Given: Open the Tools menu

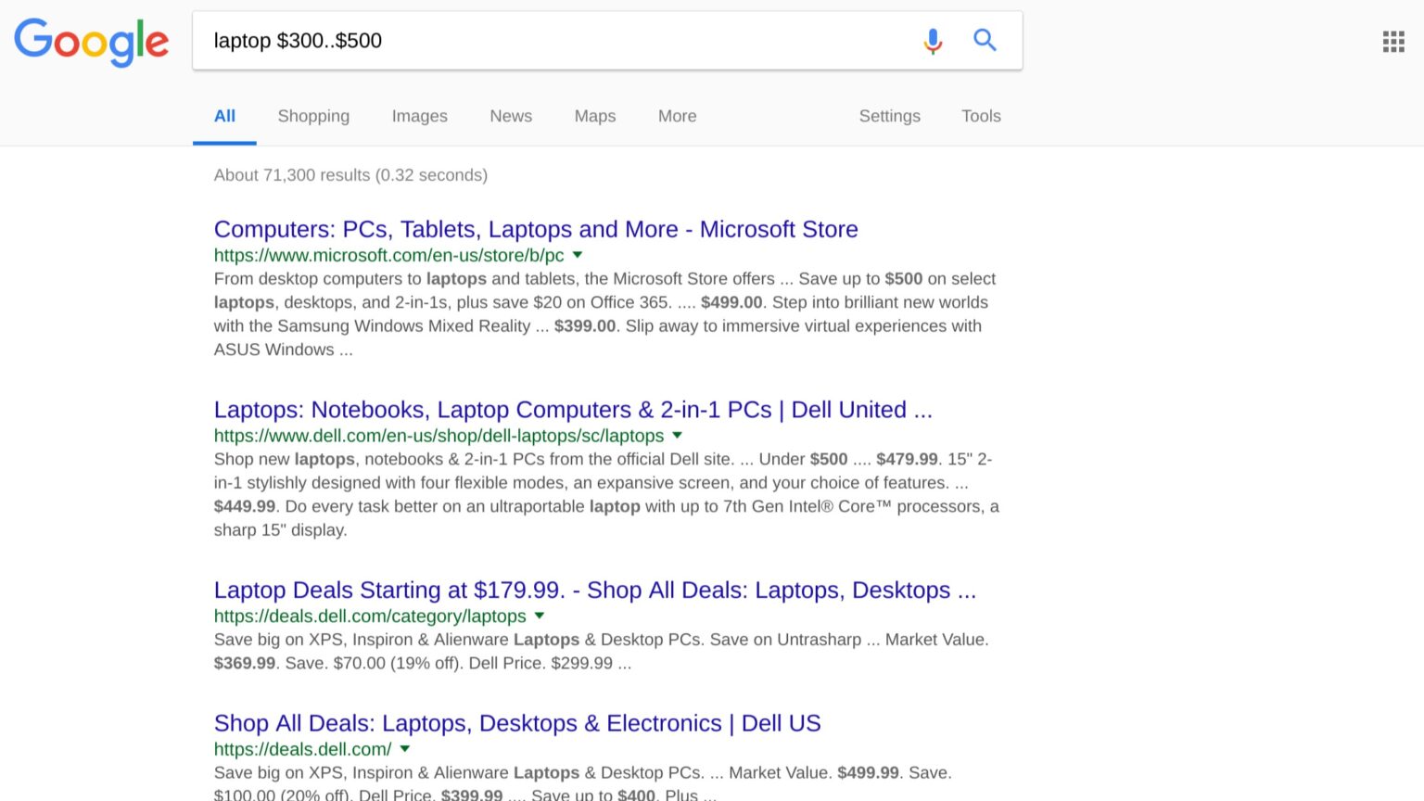Looking at the screenshot, I should point(980,116).
